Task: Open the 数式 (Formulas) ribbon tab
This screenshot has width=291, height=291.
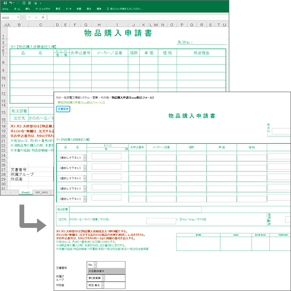Action: pyautogui.click(x=58, y=9)
